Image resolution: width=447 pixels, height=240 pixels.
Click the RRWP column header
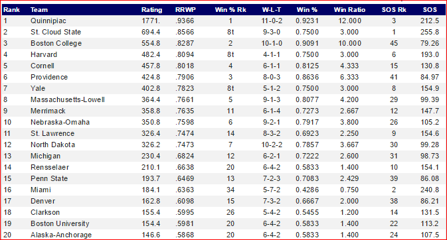click(x=185, y=10)
